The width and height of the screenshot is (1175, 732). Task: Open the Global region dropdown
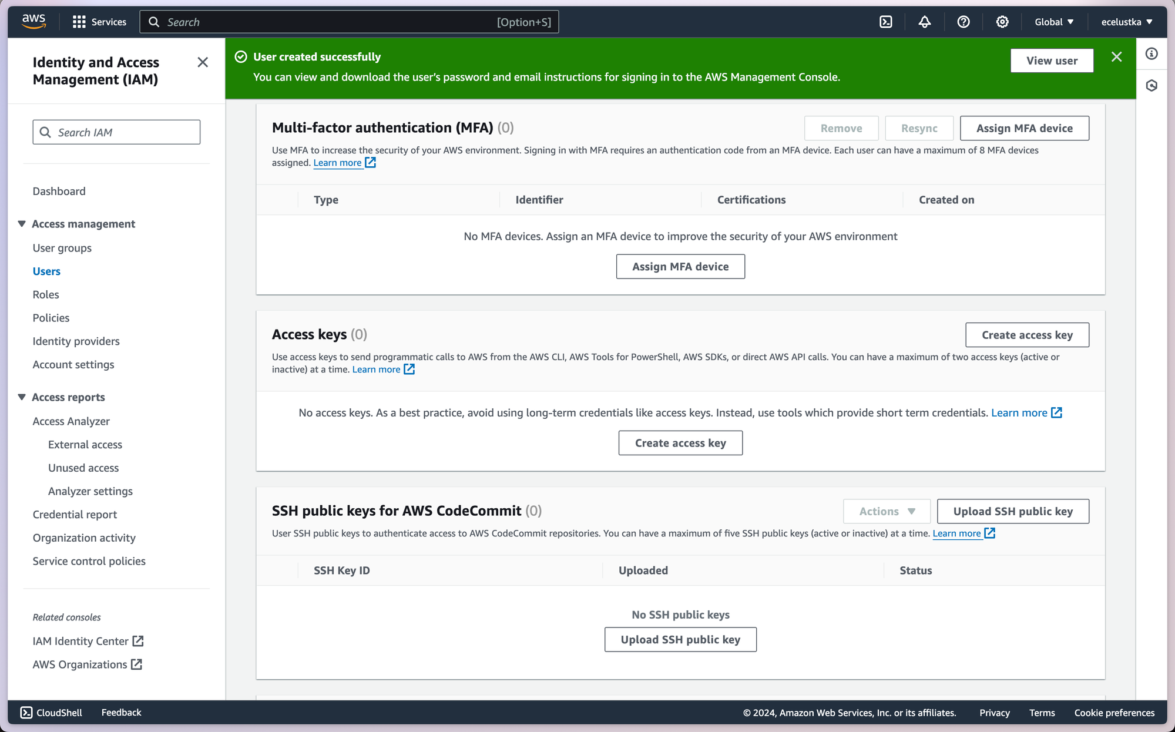(x=1054, y=22)
